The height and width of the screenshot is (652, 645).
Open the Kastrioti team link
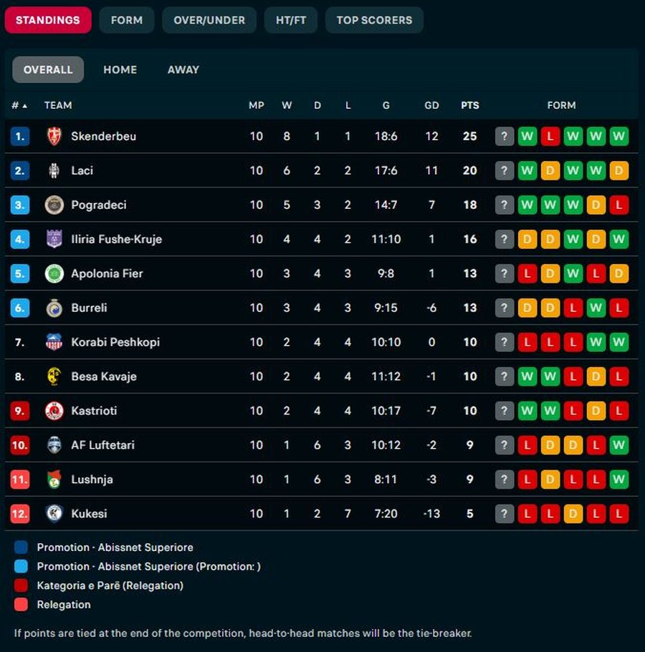click(93, 411)
